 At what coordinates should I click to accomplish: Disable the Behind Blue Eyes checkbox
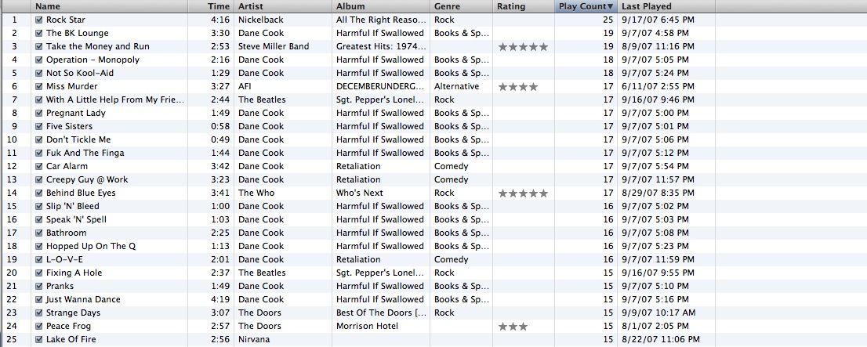pyautogui.click(x=38, y=193)
